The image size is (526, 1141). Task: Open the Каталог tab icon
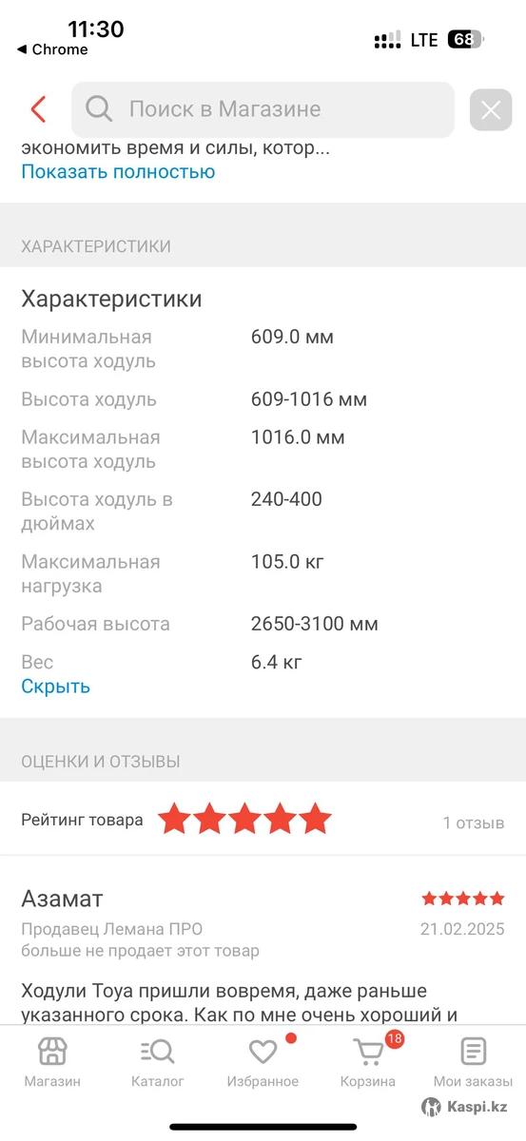(158, 1052)
